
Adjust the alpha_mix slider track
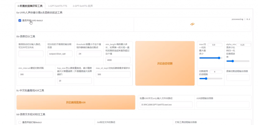pyautogui.click(x=238, y=61)
